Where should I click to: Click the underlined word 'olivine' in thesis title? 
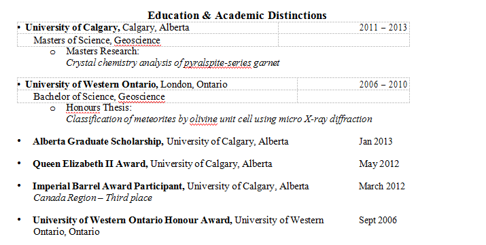tap(203, 119)
